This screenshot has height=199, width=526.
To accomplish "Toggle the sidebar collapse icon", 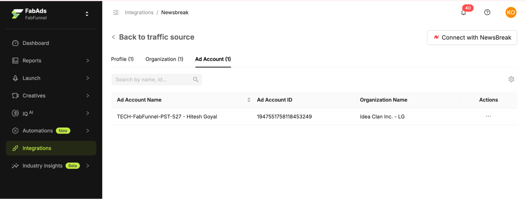I will coord(116,12).
